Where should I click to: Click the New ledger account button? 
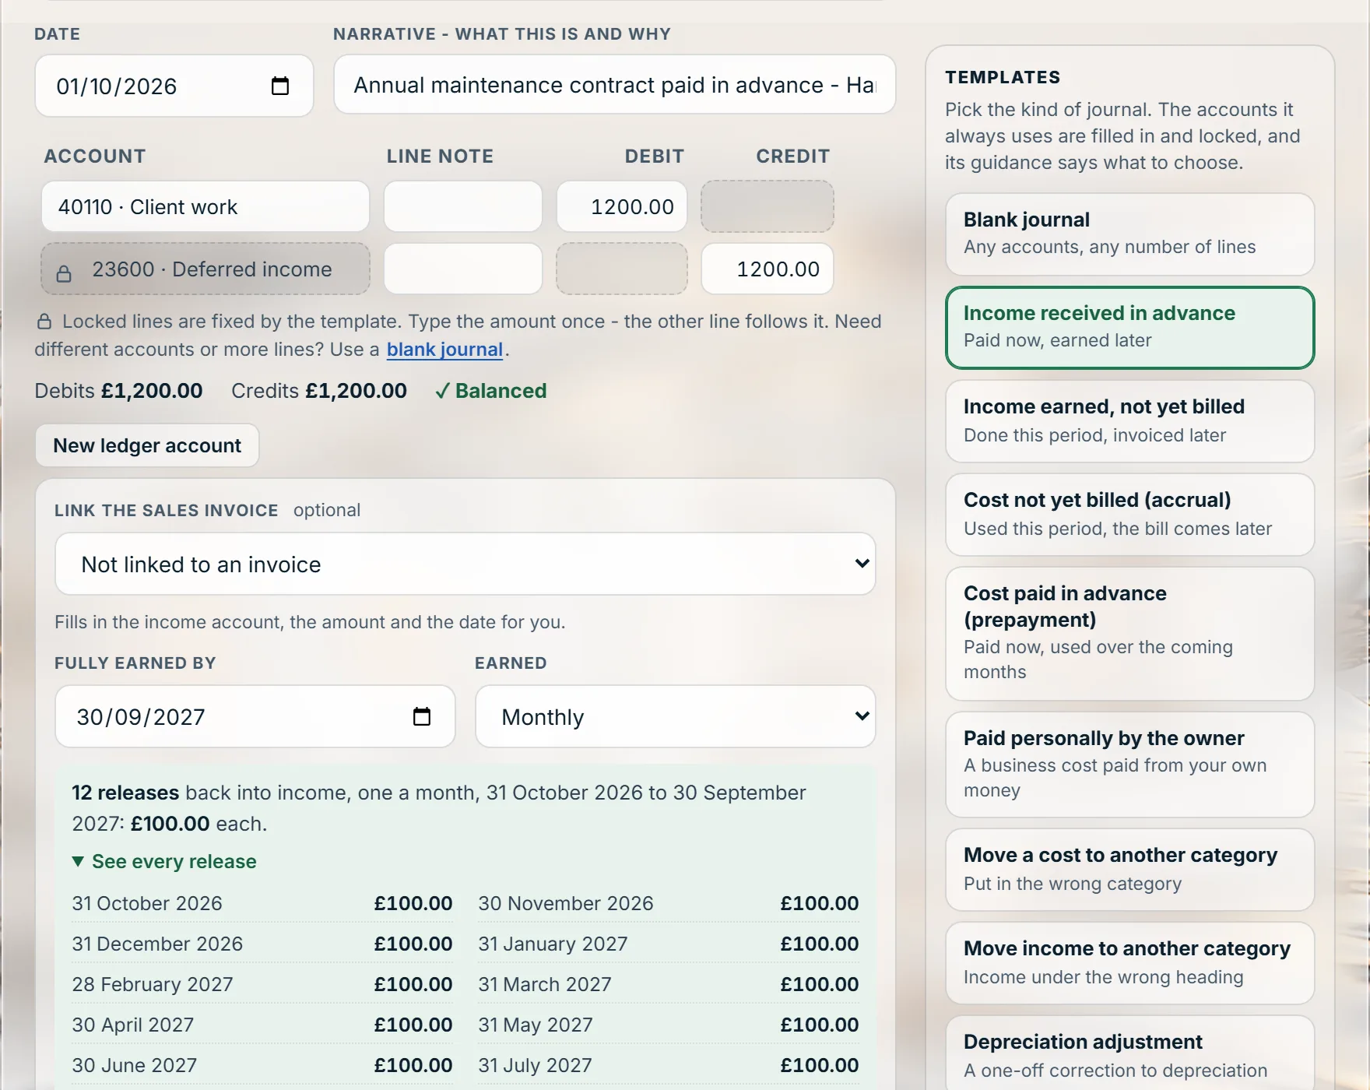click(147, 445)
